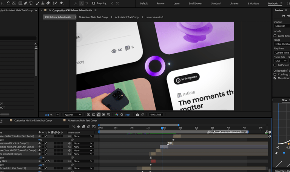The width and height of the screenshot is (290, 172).
Task: Open the Composition panel hamburger menu
Action: pyautogui.click(x=96, y=10)
